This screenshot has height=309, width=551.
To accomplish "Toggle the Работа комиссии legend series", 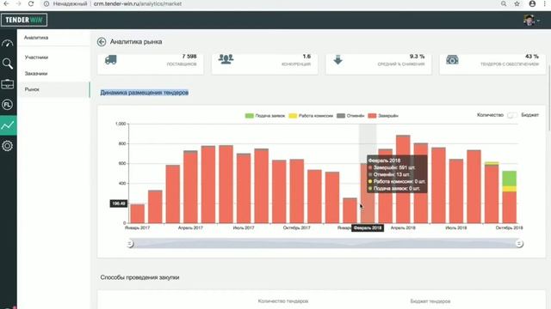I will tap(311, 116).
